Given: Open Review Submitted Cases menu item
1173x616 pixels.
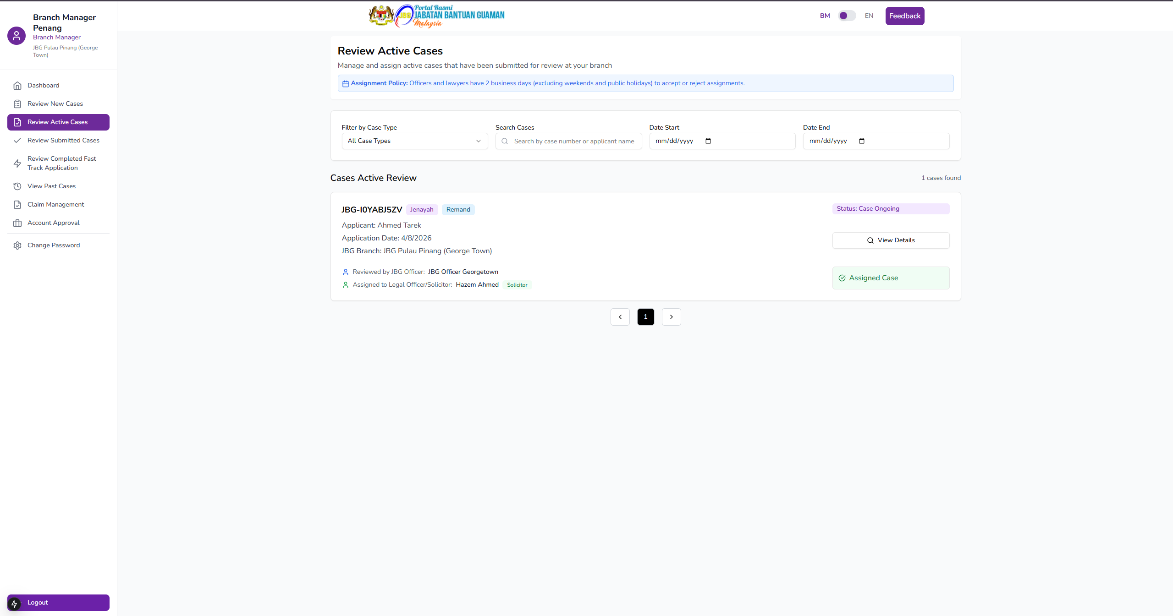Looking at the screenshot, I should pyautogui.click(x=63, y=141).
